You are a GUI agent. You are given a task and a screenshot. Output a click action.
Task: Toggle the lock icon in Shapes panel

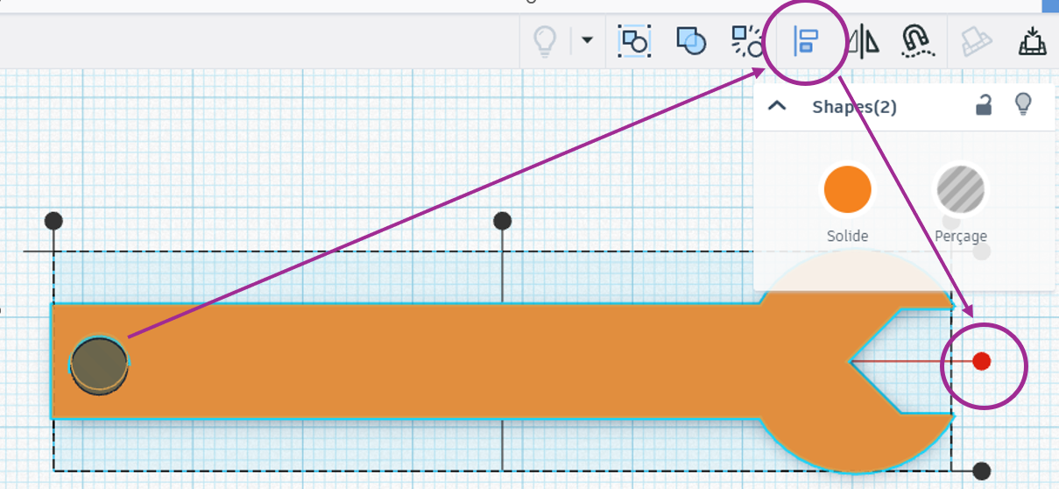[985, 106]
